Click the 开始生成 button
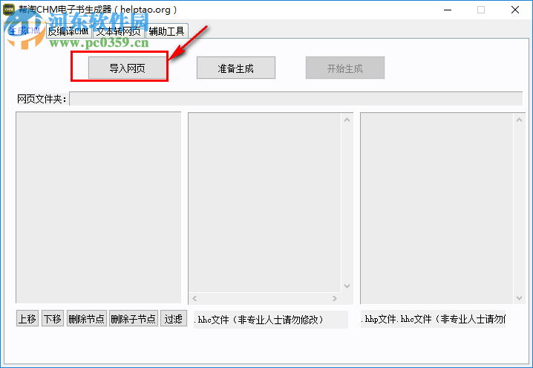Image resolution: width=533 pixels, height=368 pixels. coord(345,68)
